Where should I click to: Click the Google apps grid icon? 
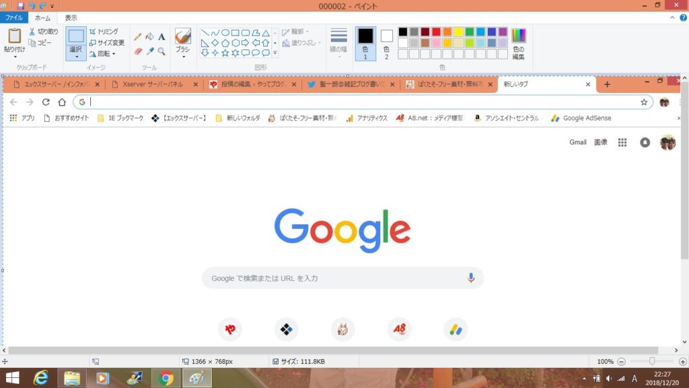click(x=622, y=142)
